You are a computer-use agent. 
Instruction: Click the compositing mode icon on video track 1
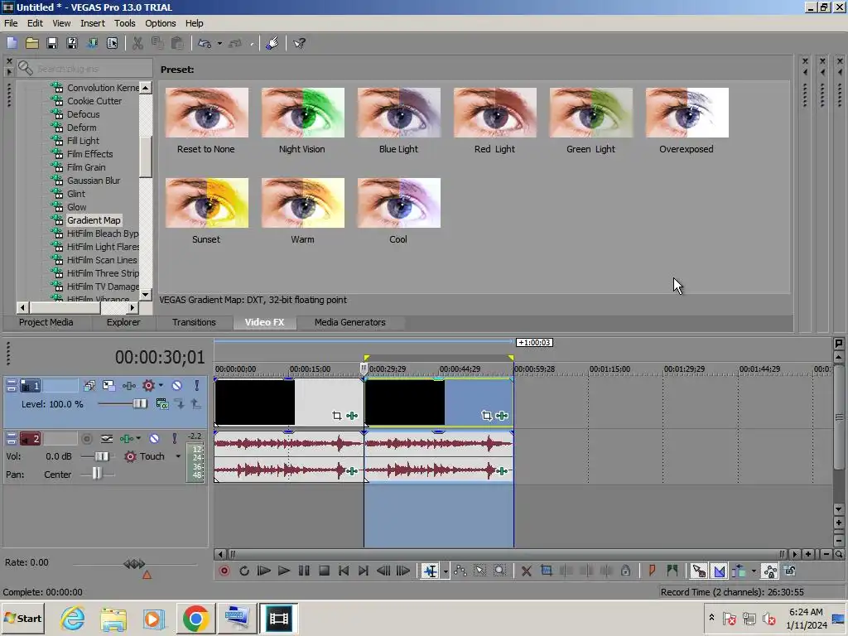(x=161, y=403)
